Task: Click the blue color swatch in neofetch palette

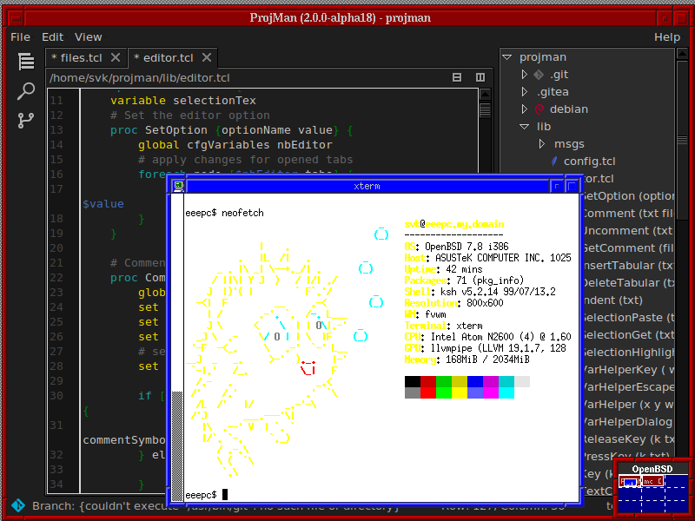Action: (474, 381)
